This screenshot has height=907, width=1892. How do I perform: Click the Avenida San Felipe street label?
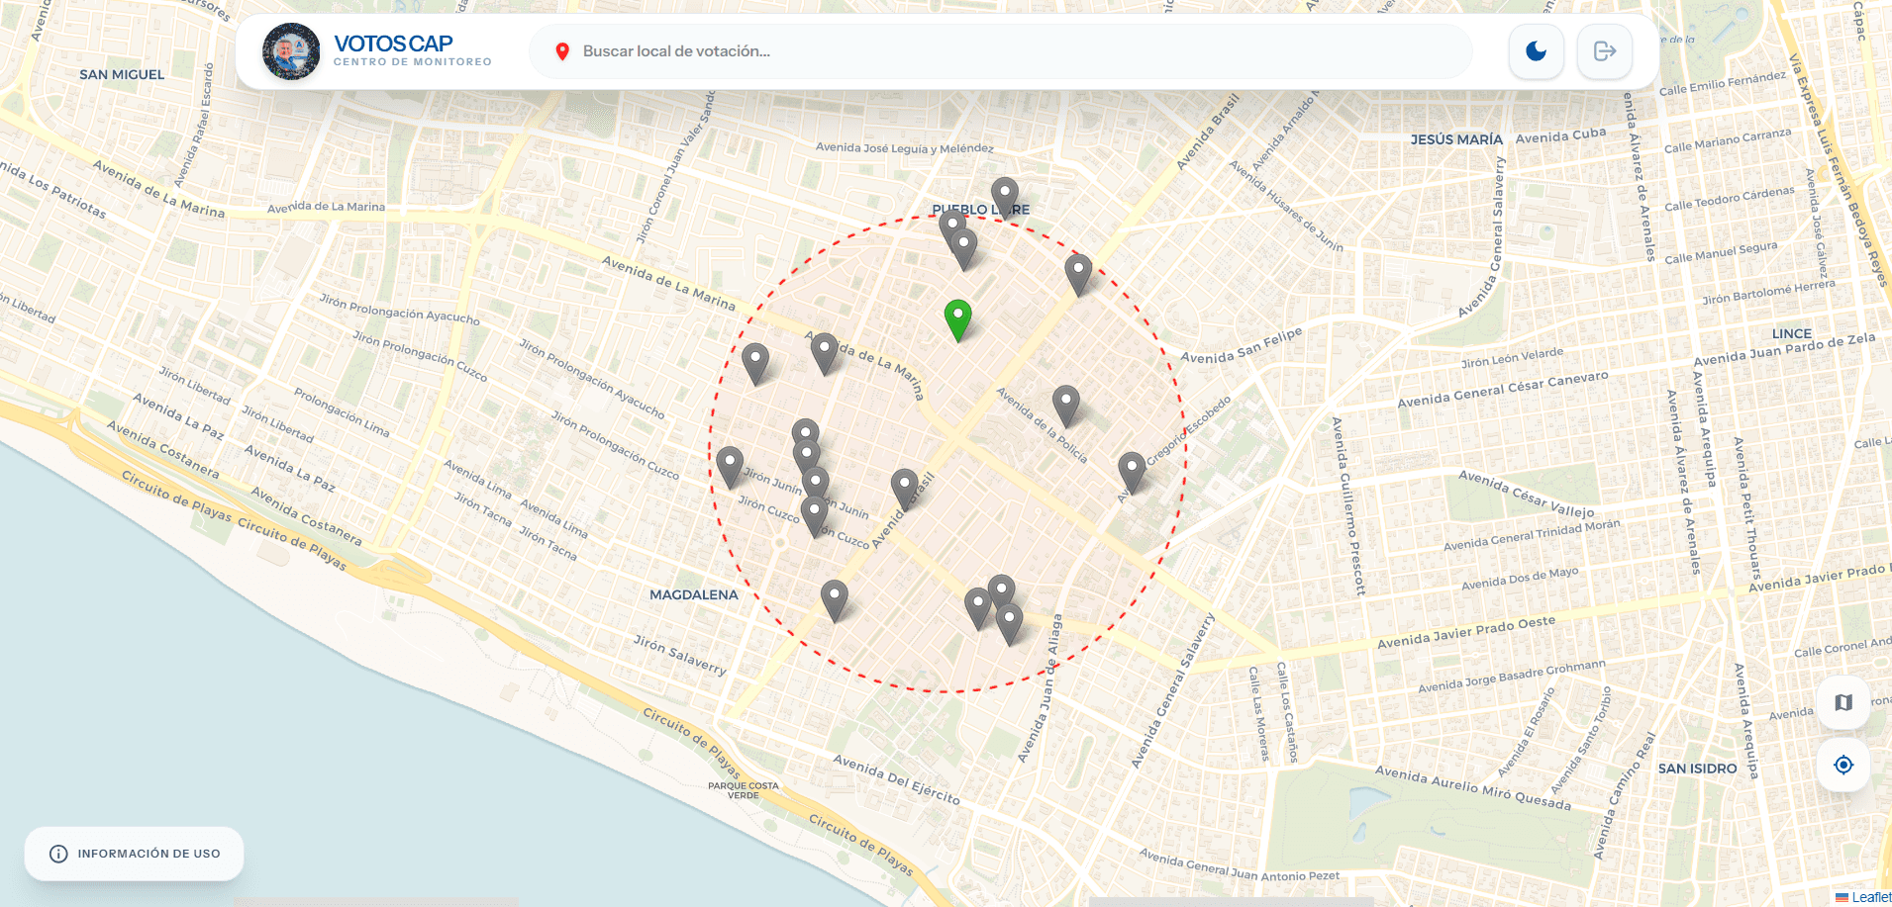tap(1242, 346)
